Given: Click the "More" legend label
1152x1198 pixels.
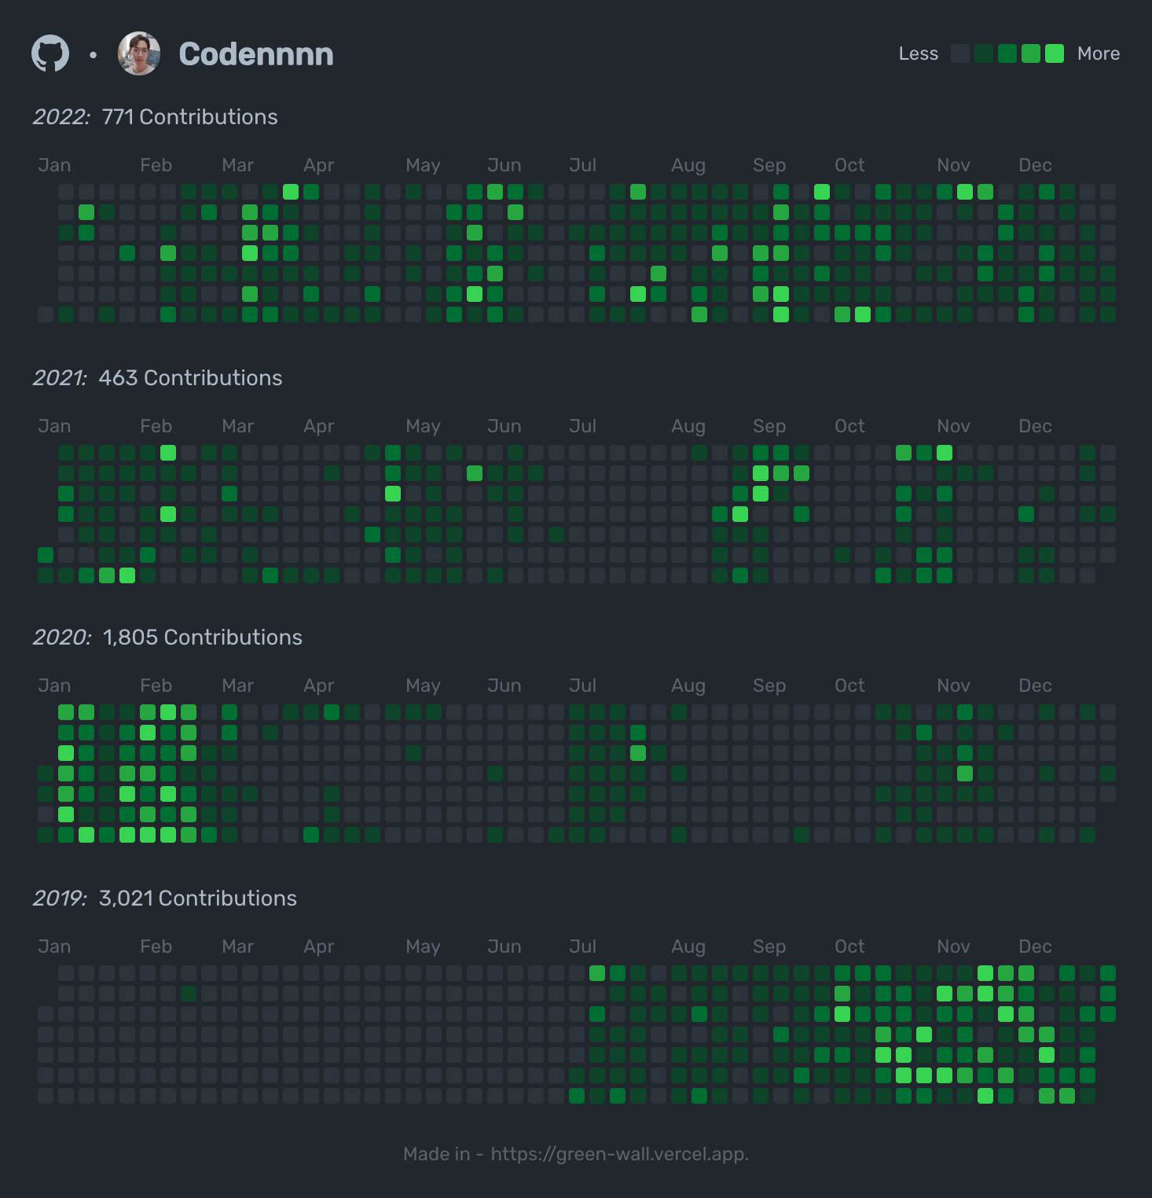Looking at the screenshot, I should [1098, 53].
